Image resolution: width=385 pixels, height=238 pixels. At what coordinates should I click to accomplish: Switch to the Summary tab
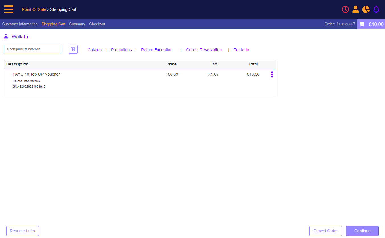77,24
